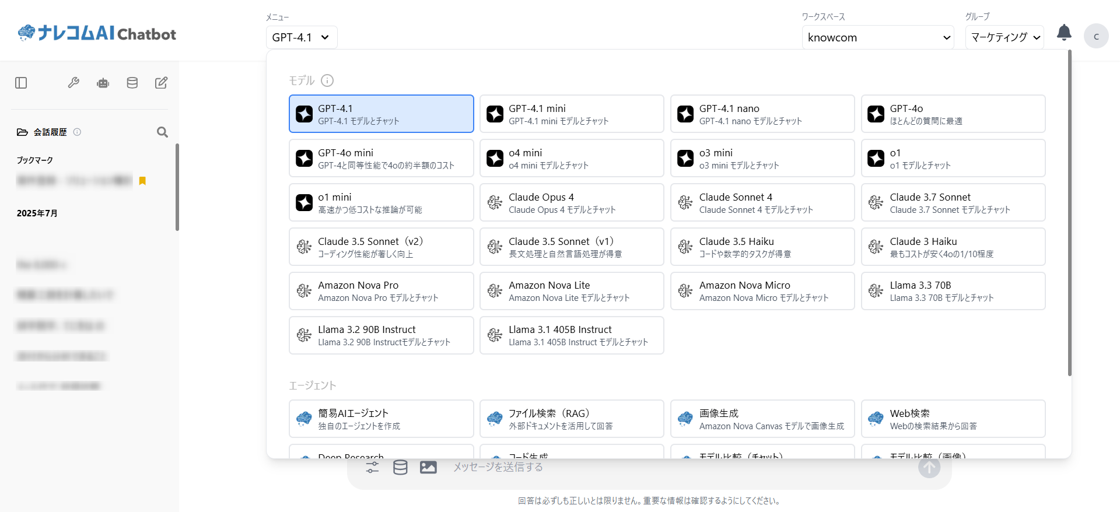Click the bookmark flag on bookmarked chat
This screenshot has height=512, width=1120.
click(142, 181)
